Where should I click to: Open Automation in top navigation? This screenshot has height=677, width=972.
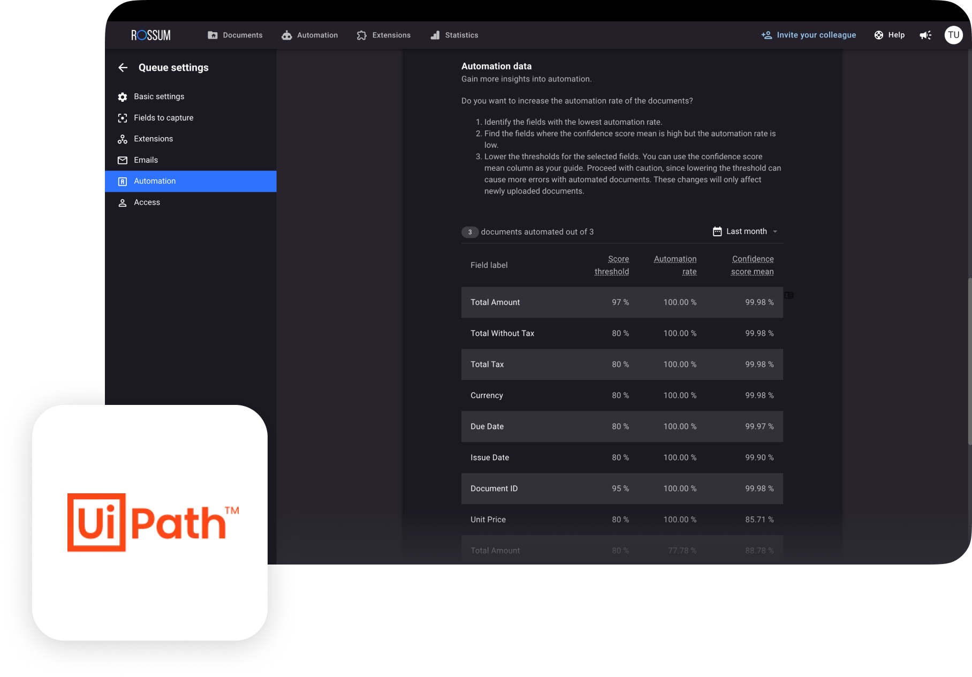tap(310, 35)
